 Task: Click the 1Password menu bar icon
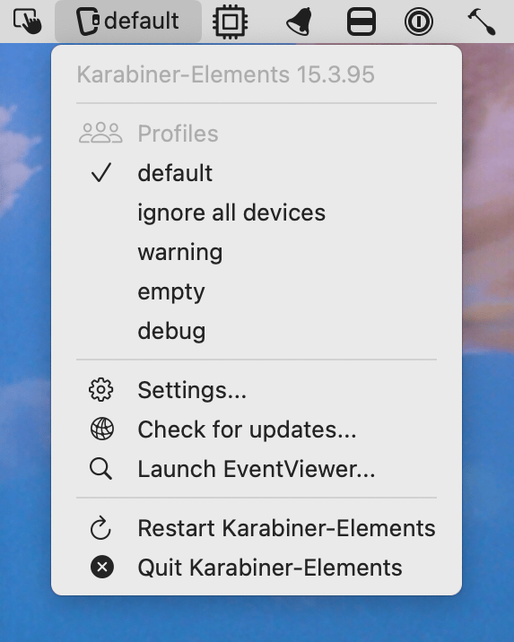coord(419,22)
